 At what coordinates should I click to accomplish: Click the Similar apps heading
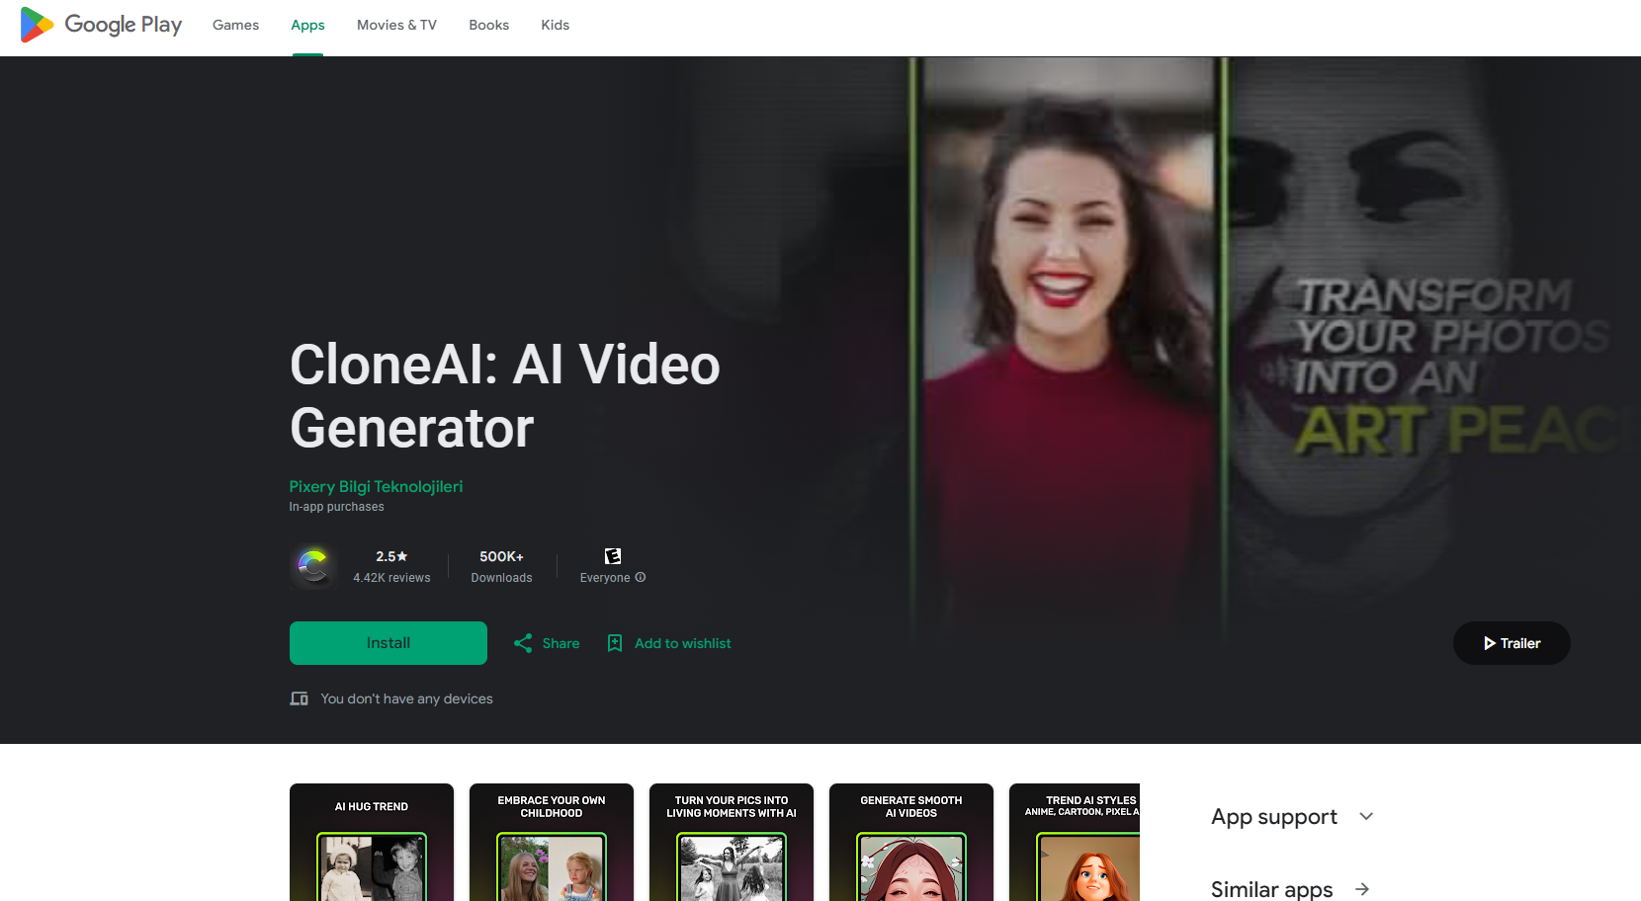tap(1272, 889)
